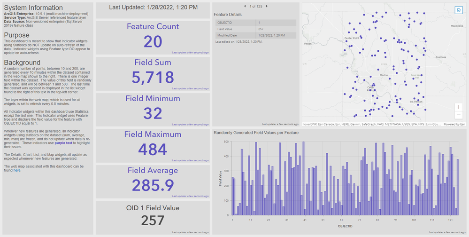Click the 'Powered by Esri' attribution
469x237 pixels.
454,124
